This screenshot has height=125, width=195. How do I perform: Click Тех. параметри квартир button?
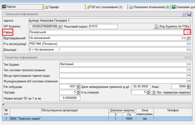[x=171, y=92]
